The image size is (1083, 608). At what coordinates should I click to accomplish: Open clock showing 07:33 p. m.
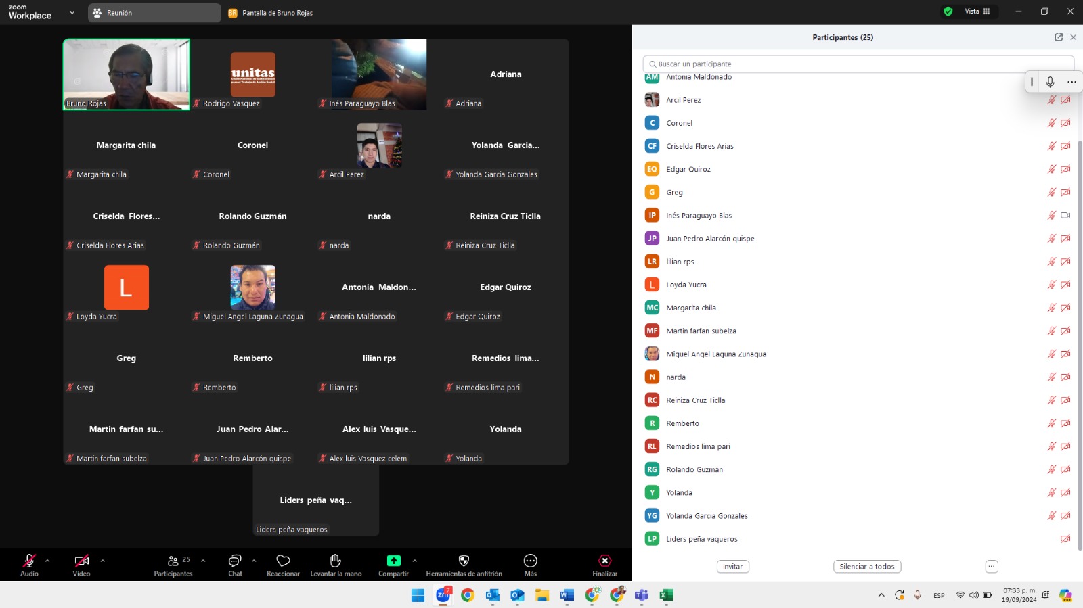coord(1019,595)
